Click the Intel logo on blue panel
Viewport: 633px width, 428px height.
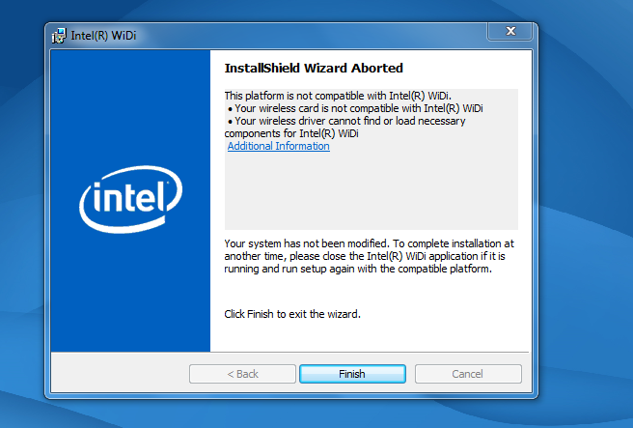click(131, 199)
